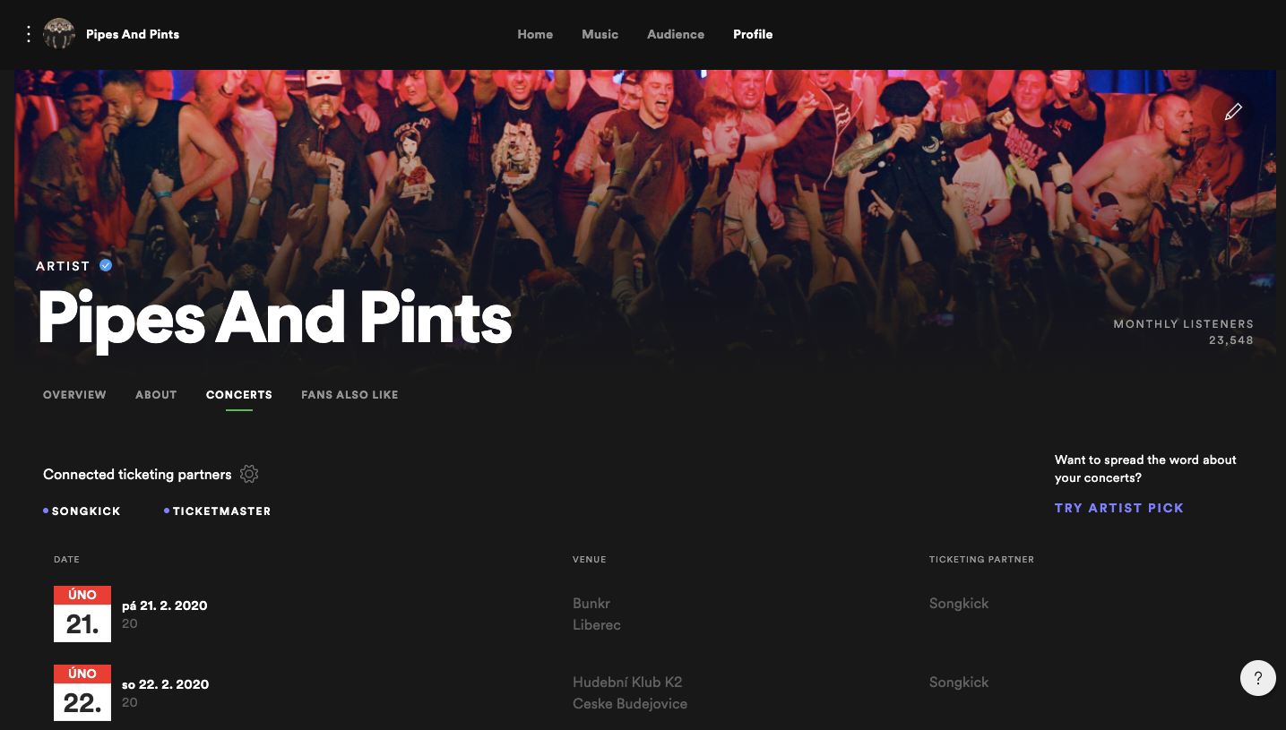Select the Ticketmaster ticketing partner

[x=217, y=511]
